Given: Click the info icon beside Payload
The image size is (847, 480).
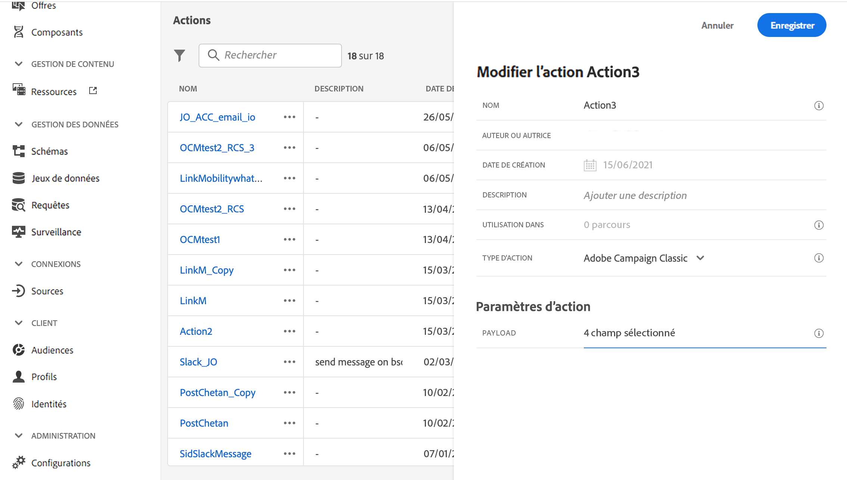Looking at the screenshot, I should tap(819, 333).
